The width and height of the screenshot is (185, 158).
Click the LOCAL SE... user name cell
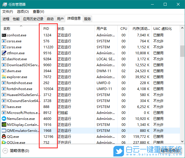[106, 59]
